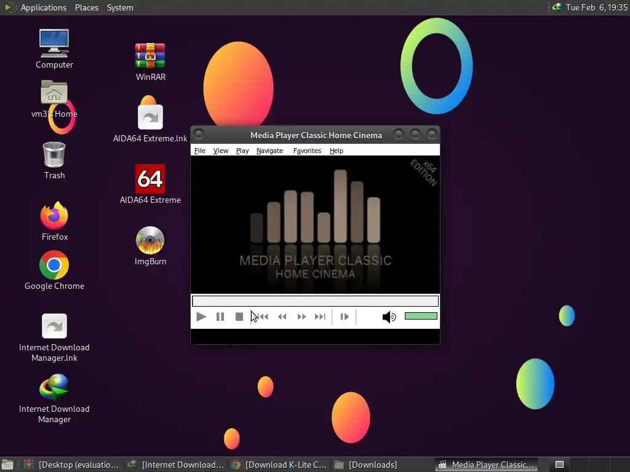This screenshot has width=630, height=472.
Task: Click the seek bar in the player
Action: [315, 301]
